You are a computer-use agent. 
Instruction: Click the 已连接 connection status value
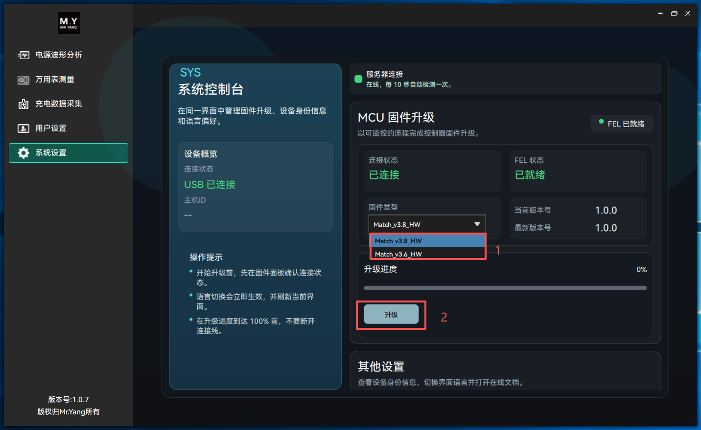[x=384, y=175]
